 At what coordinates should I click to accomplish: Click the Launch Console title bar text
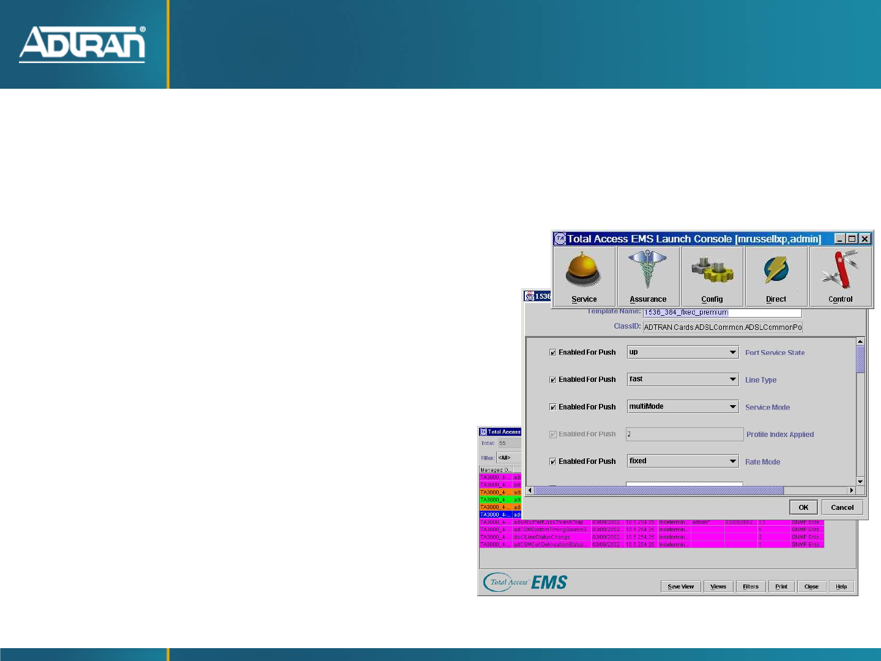pos(694,239)
